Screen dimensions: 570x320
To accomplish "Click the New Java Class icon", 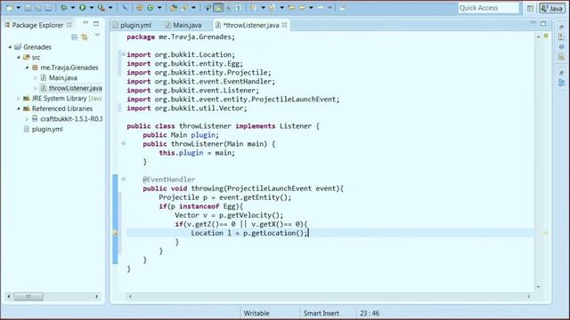I will pyautogui.click(x=151, y=8).
